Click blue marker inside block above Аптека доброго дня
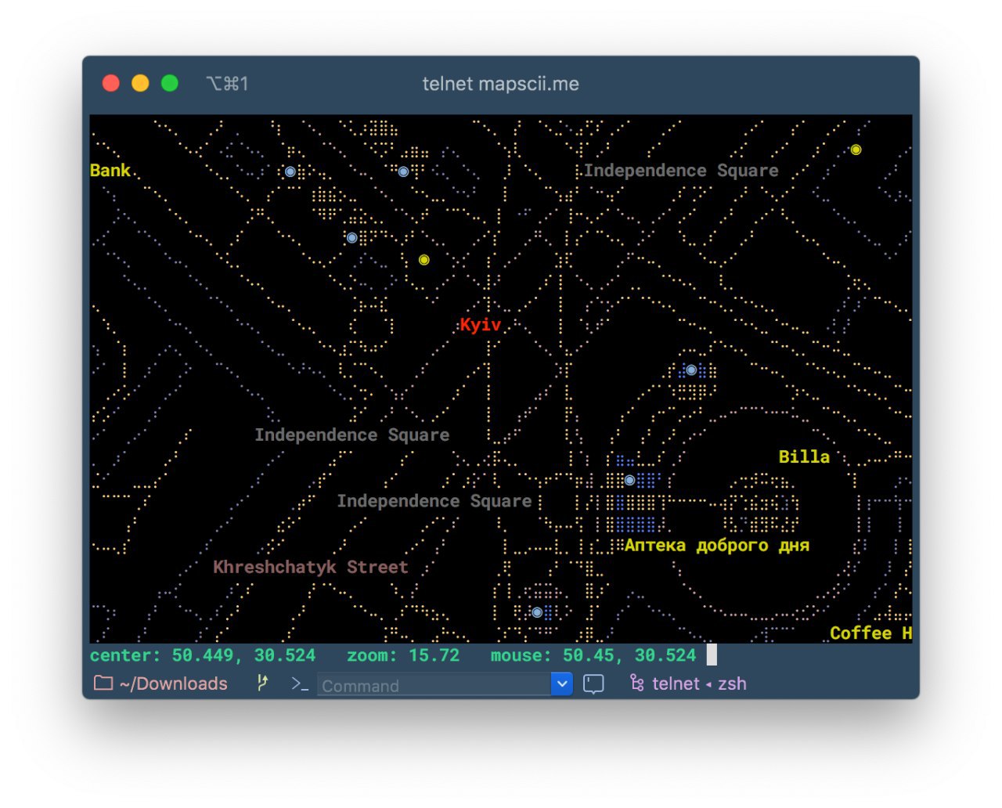The width and height of the screenshot is (1002, 808). pos(629,480)
